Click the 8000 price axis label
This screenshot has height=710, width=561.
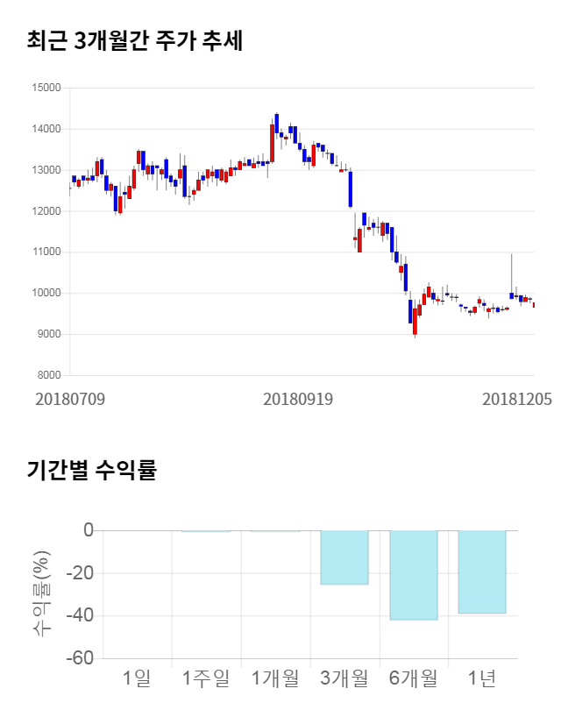(x=49, y=375)
